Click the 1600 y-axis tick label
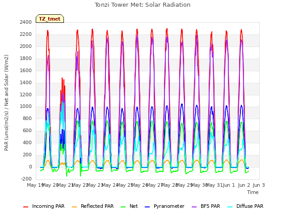Screen dimensions: 286x215 [x=26, y=70]
